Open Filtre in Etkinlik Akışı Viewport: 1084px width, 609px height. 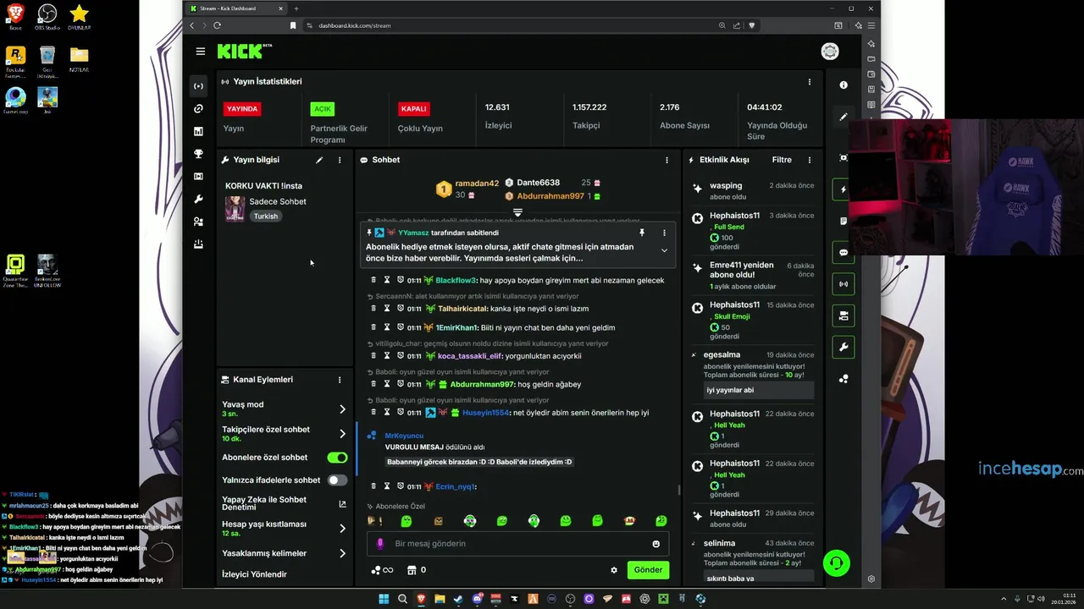tap(782, 160)
